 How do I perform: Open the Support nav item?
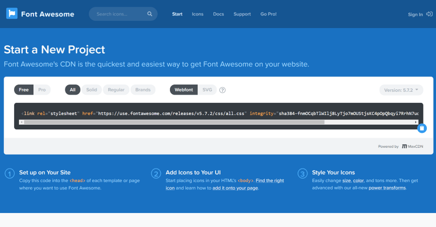point(242,14)
